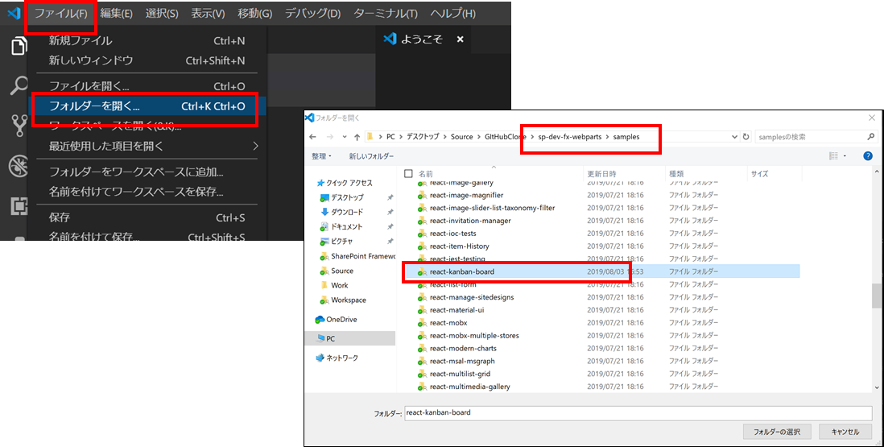Screen dimensions: 884x447
Task: Select react-image-magnifier folder row
Action: pos(601,195)
